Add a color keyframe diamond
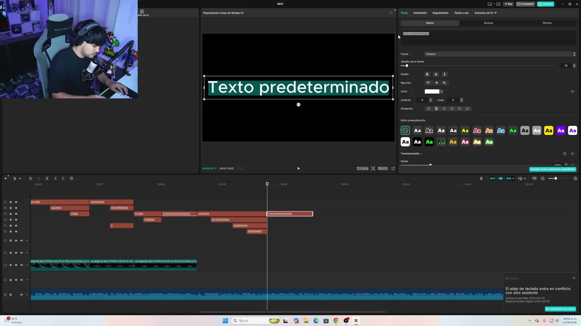 pyautogui.click(x=572, y=91)
